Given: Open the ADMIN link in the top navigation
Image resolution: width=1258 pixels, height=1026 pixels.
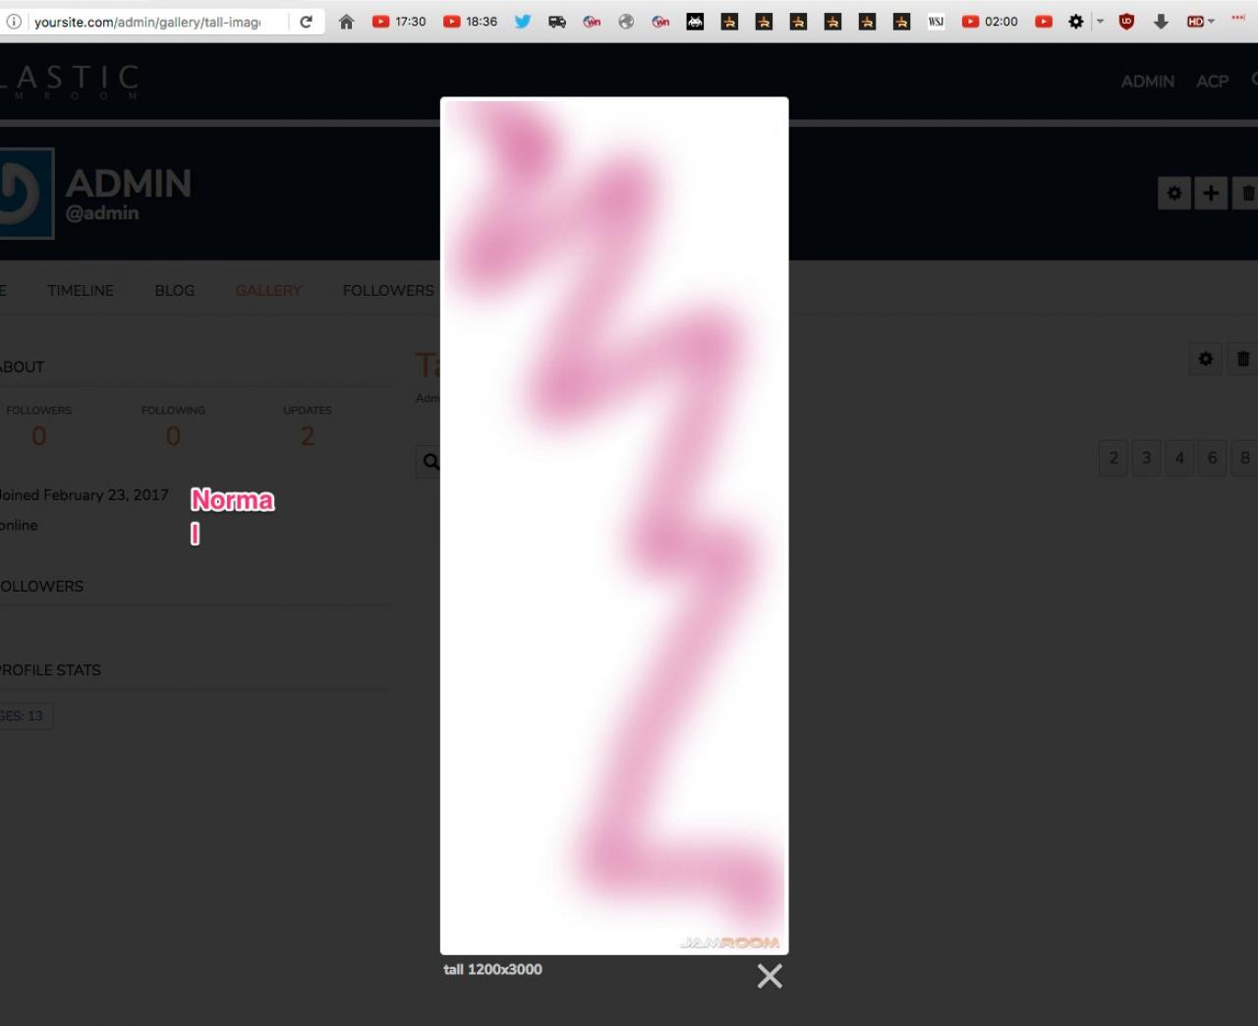Looking at the screenshot, I should tap(1148, 82).
